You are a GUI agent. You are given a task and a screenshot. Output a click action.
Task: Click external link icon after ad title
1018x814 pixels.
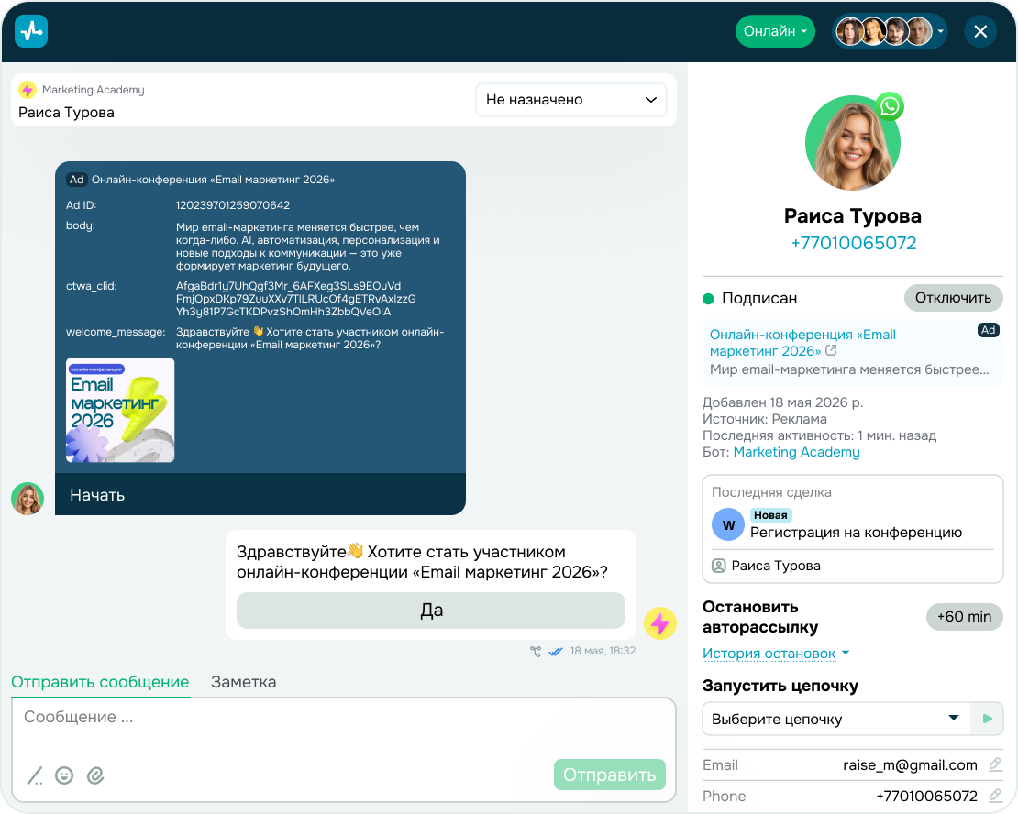831,350
